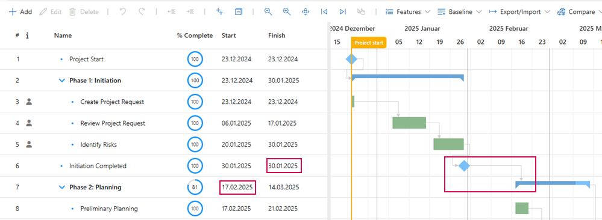Click the Delete trash button
Image resolution: width=602 pixels, height=220 pixels.
click(84, 12)
